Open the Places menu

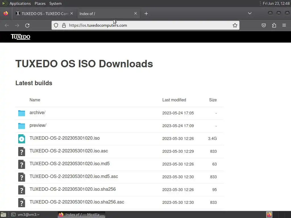[x=40, y=3]
